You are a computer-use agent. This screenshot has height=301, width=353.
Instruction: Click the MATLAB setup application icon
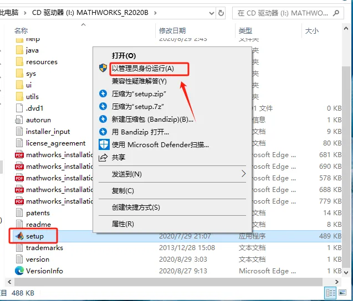(x=19, y=236)
